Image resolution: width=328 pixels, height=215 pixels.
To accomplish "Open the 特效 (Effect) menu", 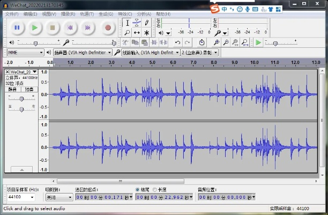I will click(x=124, y=13).
